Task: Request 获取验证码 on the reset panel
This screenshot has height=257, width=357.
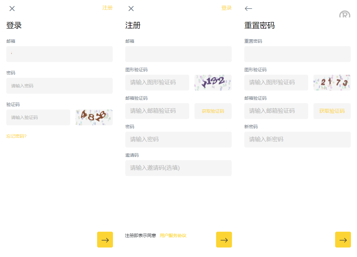Action: pos(332,111)
